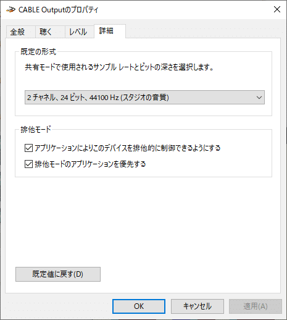Image resolution: width=287 pixels, height=320 pixels.
Task: Switch to the 全般 tab
Action: [x=17, y=32]
